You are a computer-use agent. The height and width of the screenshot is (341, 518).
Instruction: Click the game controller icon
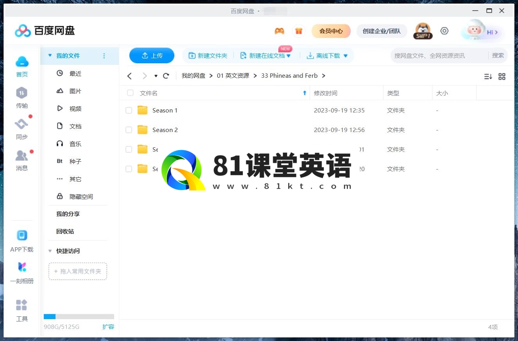coord(279,31)
